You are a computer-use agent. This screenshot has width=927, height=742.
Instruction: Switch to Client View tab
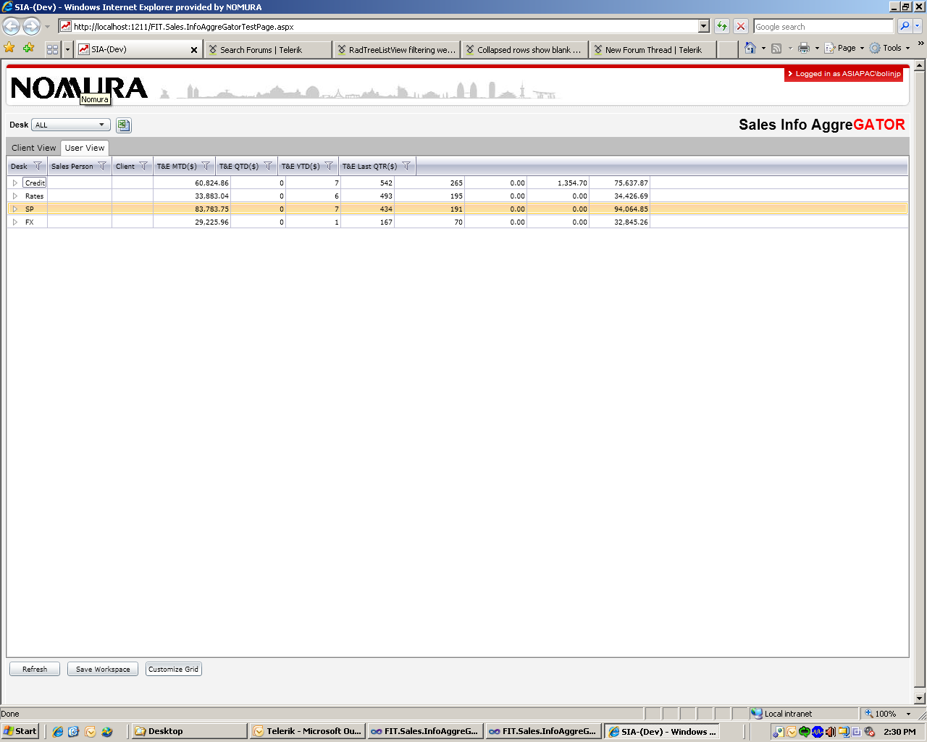pyautogui.click(x=33, y=148)
